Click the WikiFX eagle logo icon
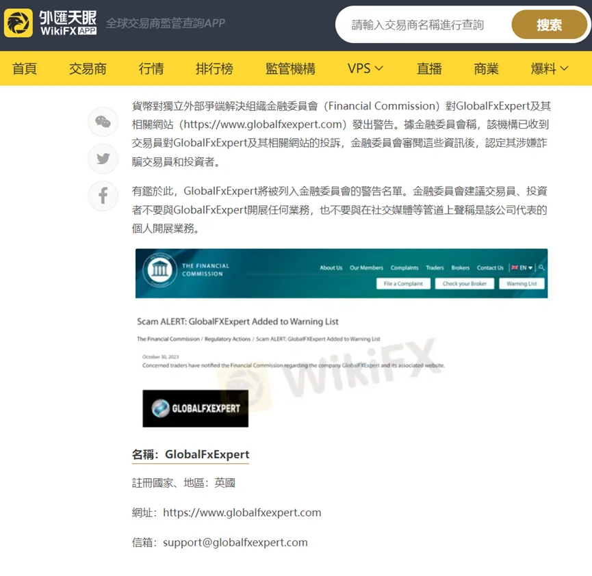 (x=18, y=23)
